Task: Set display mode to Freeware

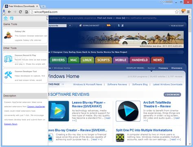Action: [163, 68]
